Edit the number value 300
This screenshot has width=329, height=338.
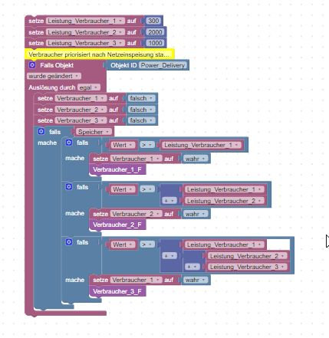[x=153, y=21]
